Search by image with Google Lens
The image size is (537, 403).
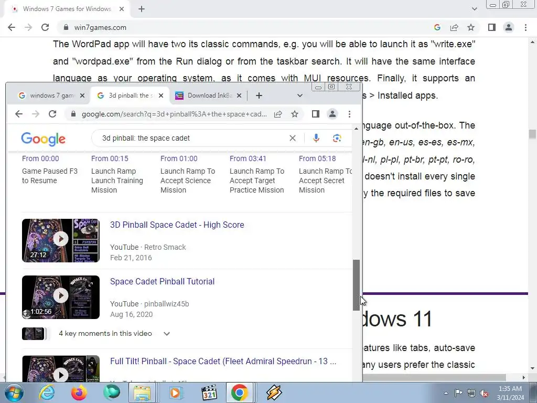tap(337, 138)
